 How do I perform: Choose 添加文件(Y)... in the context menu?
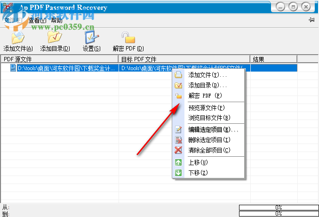coord(207,75)
